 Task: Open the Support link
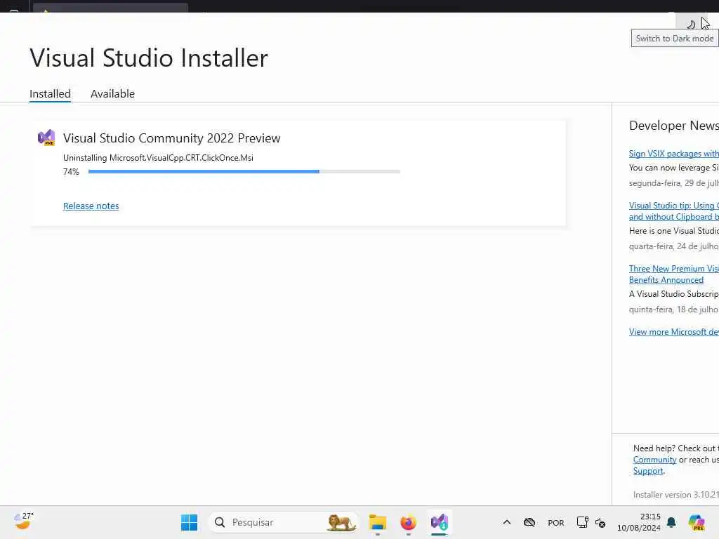(648, 471)
